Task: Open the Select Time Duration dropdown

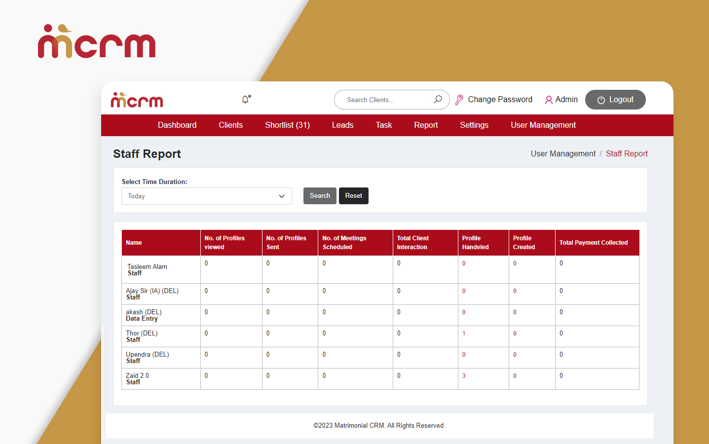Action: (x=206, y=196)
